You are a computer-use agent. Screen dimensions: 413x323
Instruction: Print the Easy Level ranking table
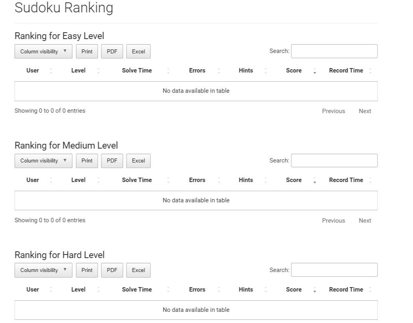coord(87,51)
